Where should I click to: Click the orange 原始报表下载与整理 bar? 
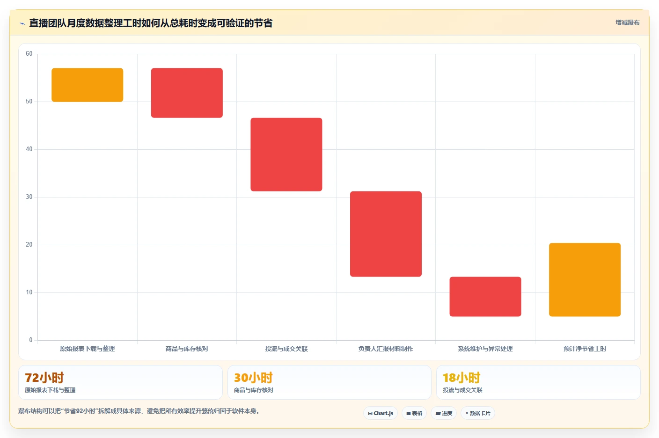(x=88, y=85)
